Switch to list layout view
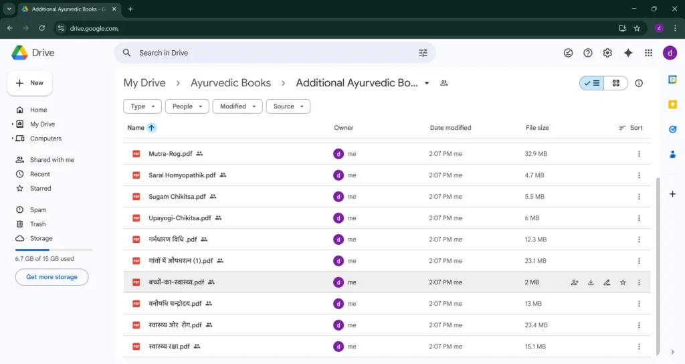 pos(592,83)
